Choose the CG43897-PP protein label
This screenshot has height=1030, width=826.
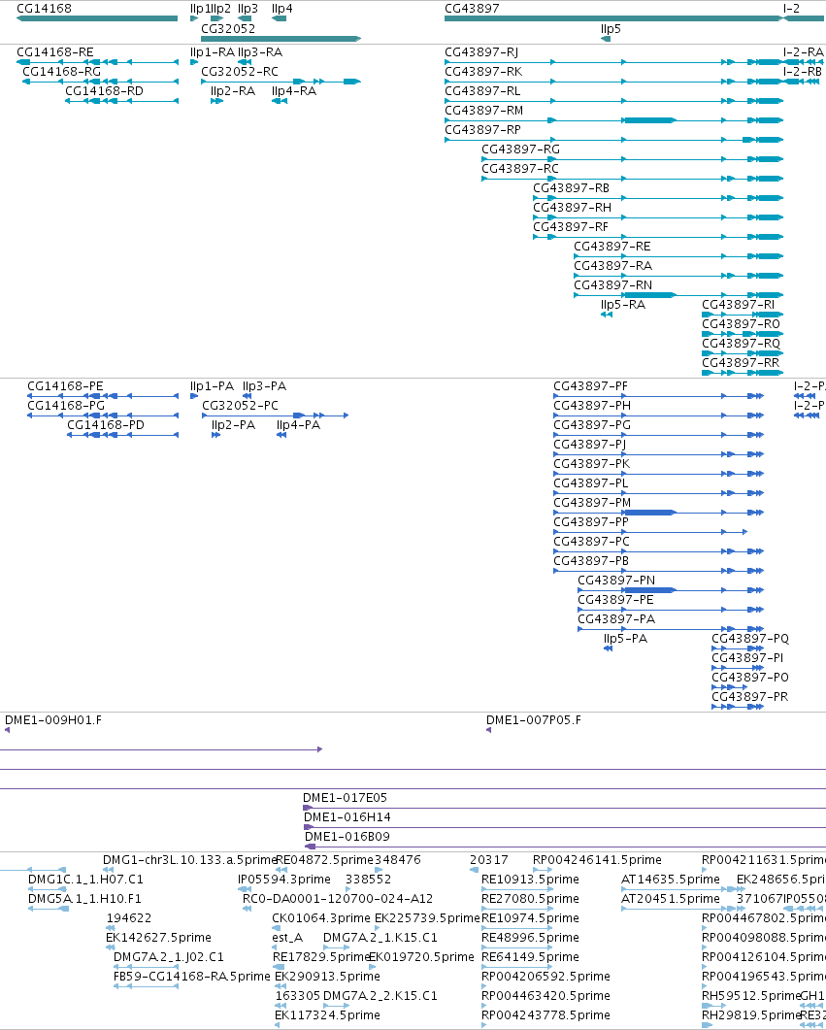591,521
